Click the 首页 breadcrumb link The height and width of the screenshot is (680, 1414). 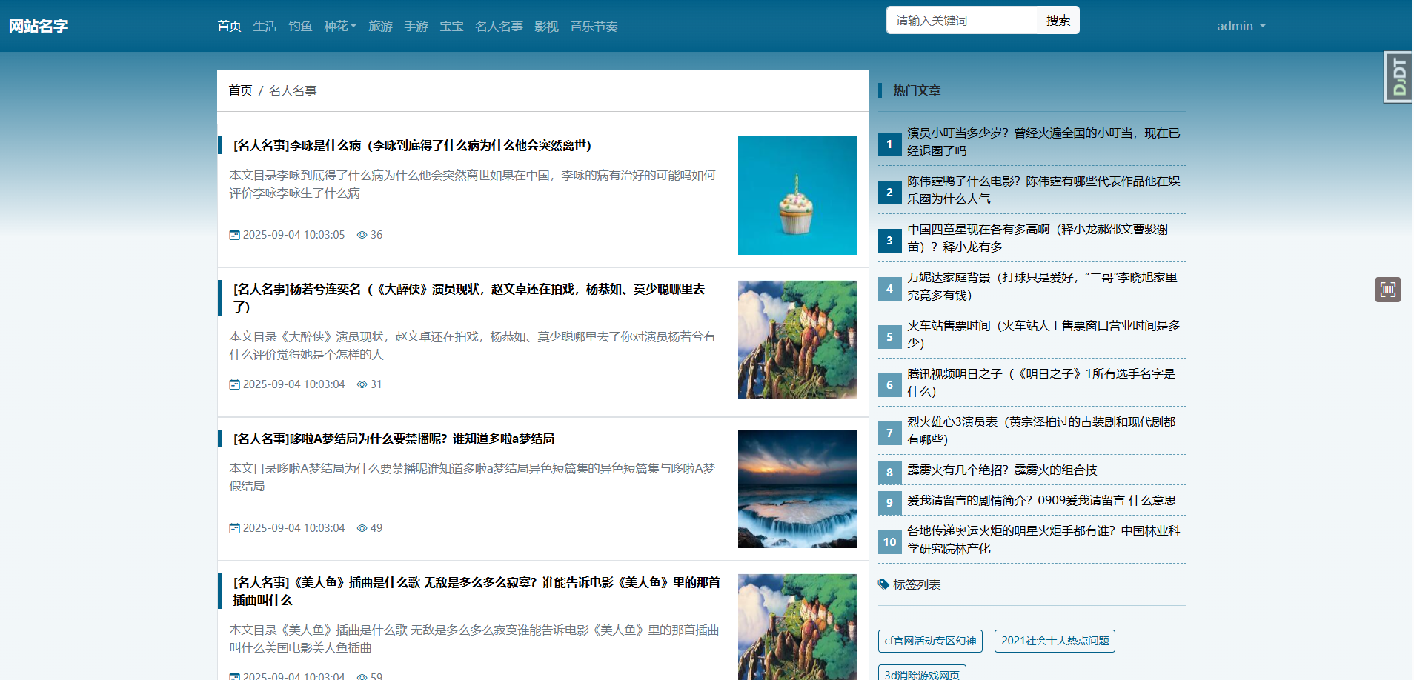(239, 90)
